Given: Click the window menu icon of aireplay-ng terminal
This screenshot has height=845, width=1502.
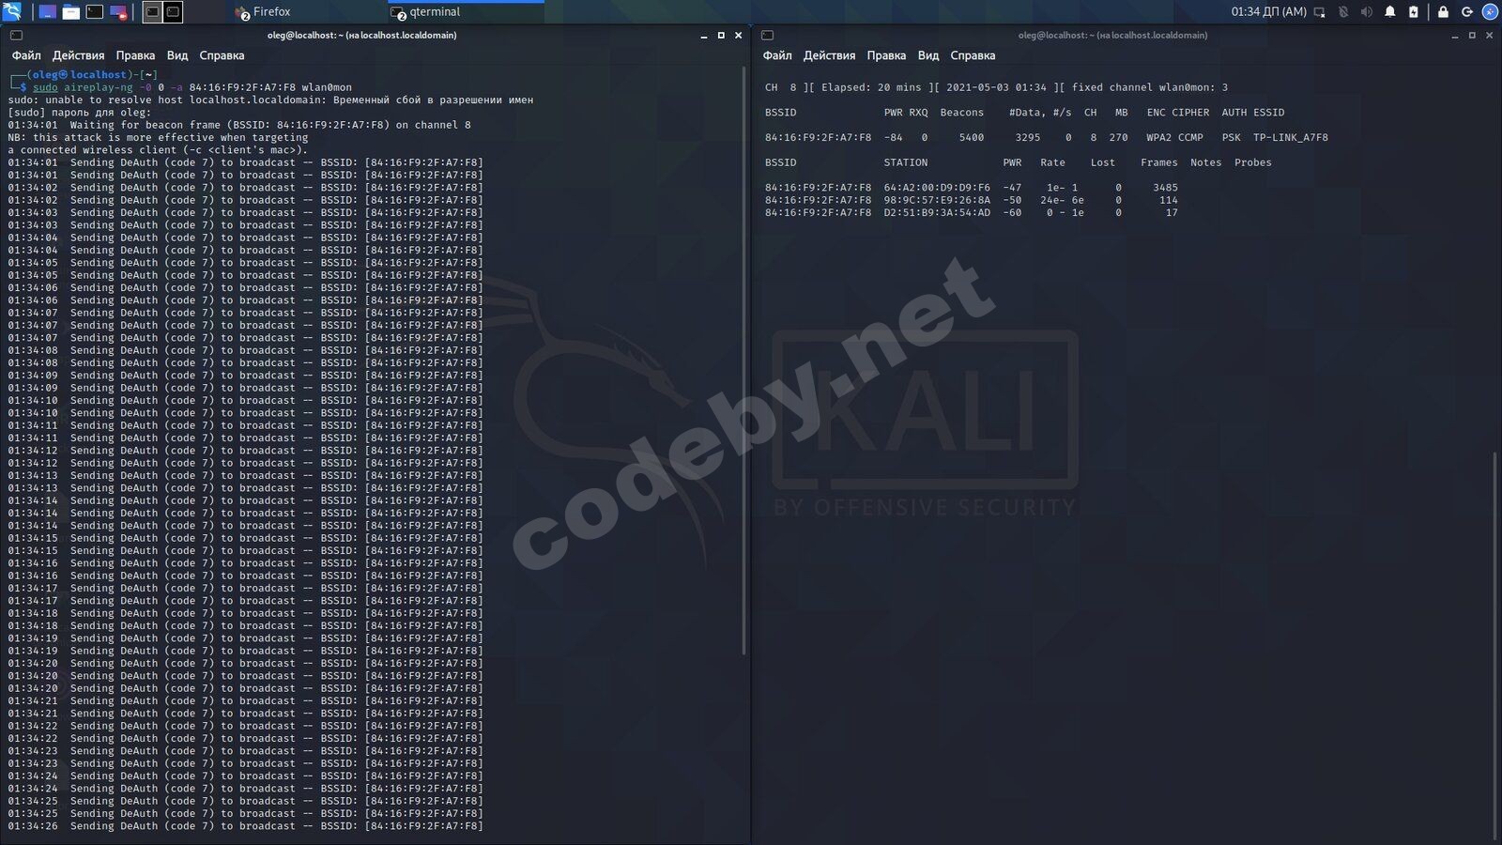Looking at the screenshot, I should click(x=16, y=35).
